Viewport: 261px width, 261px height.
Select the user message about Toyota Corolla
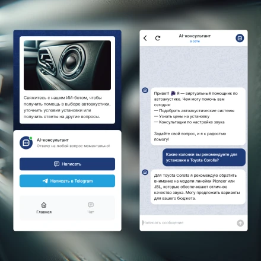pyautogui.click(x=204, y=157)
